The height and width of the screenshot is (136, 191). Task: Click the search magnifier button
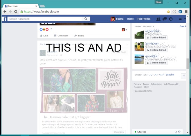click(x=86, y=19)
